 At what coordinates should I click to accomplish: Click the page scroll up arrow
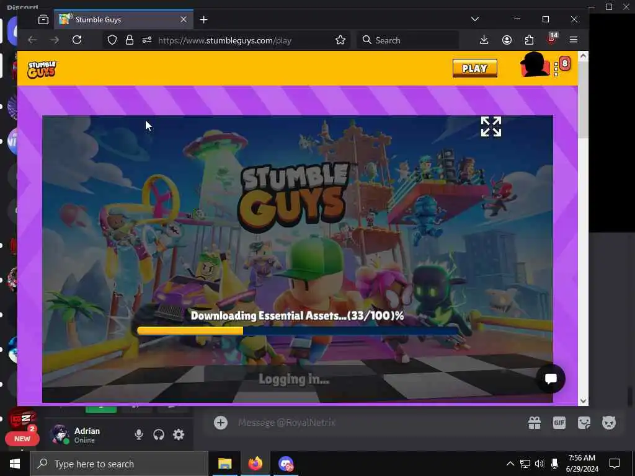click(x=583, y=56)
